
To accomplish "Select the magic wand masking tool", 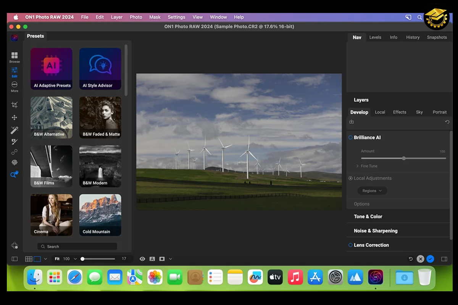I will pos(15,130).
